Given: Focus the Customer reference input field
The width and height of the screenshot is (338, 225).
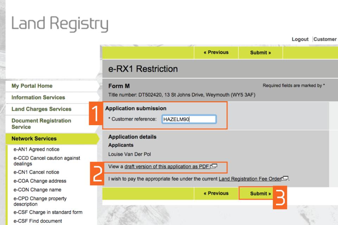Looking at the screenshot, I should click(189, 120).
